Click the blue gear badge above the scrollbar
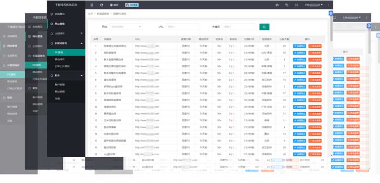The height and width of the screenshot is (183, 380). 331,13
